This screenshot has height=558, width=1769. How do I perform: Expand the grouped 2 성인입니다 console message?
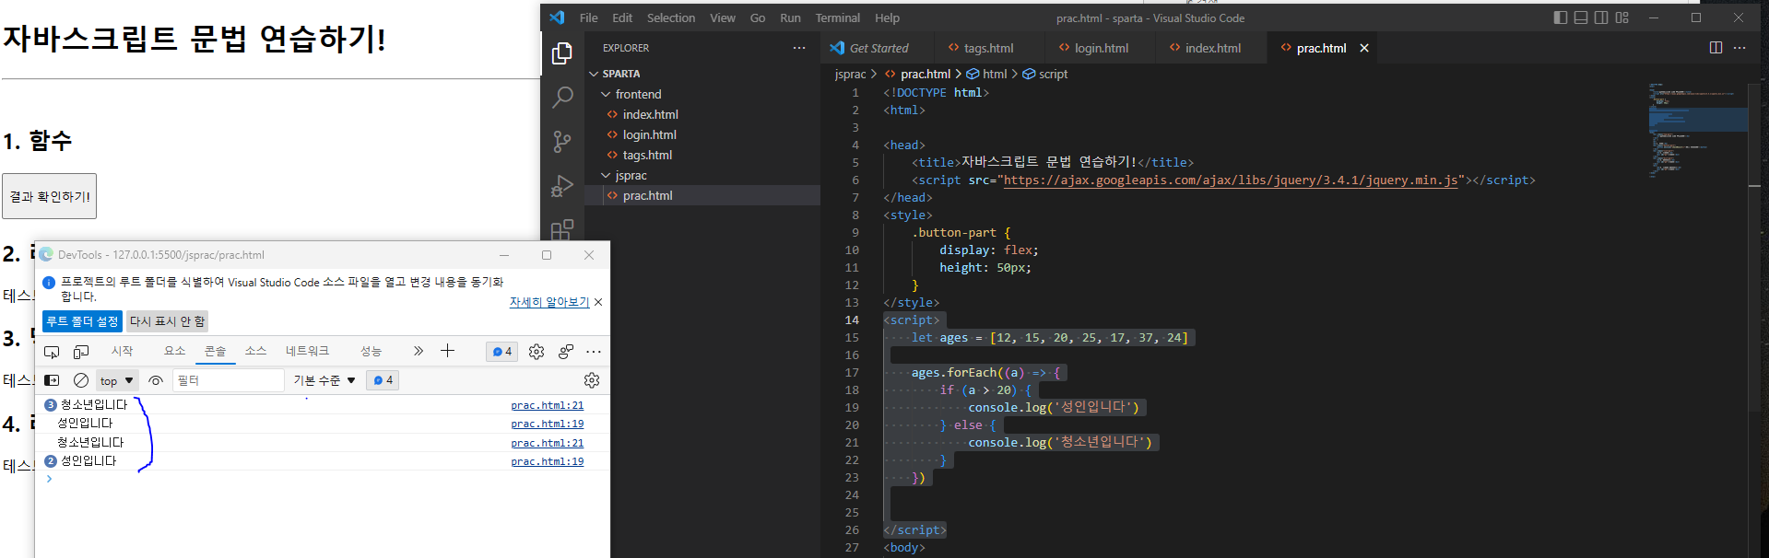pos(51,460)
